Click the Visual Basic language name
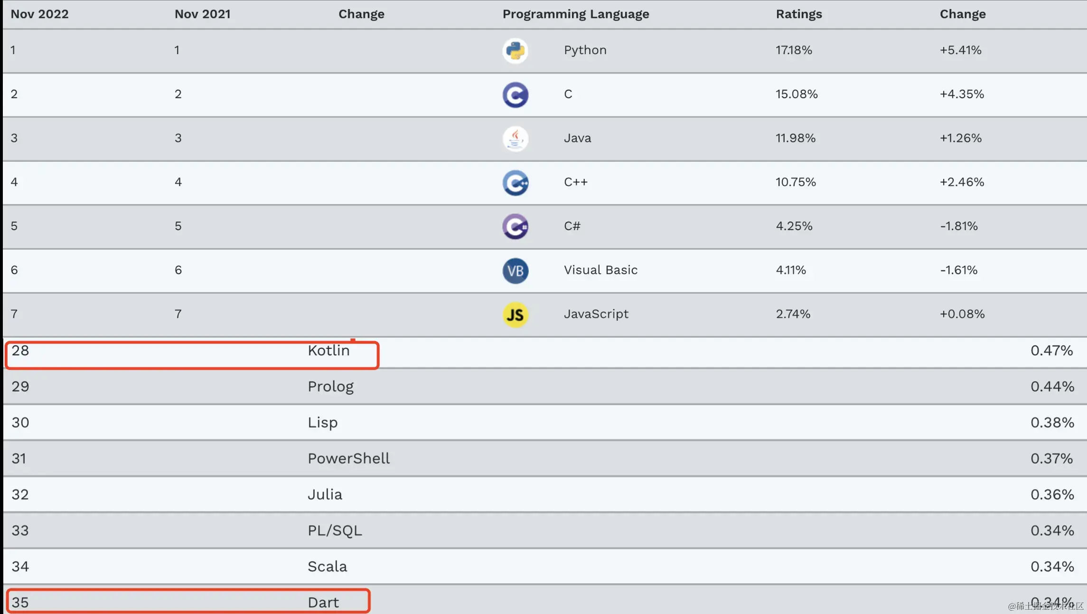 tap(600, 270)
